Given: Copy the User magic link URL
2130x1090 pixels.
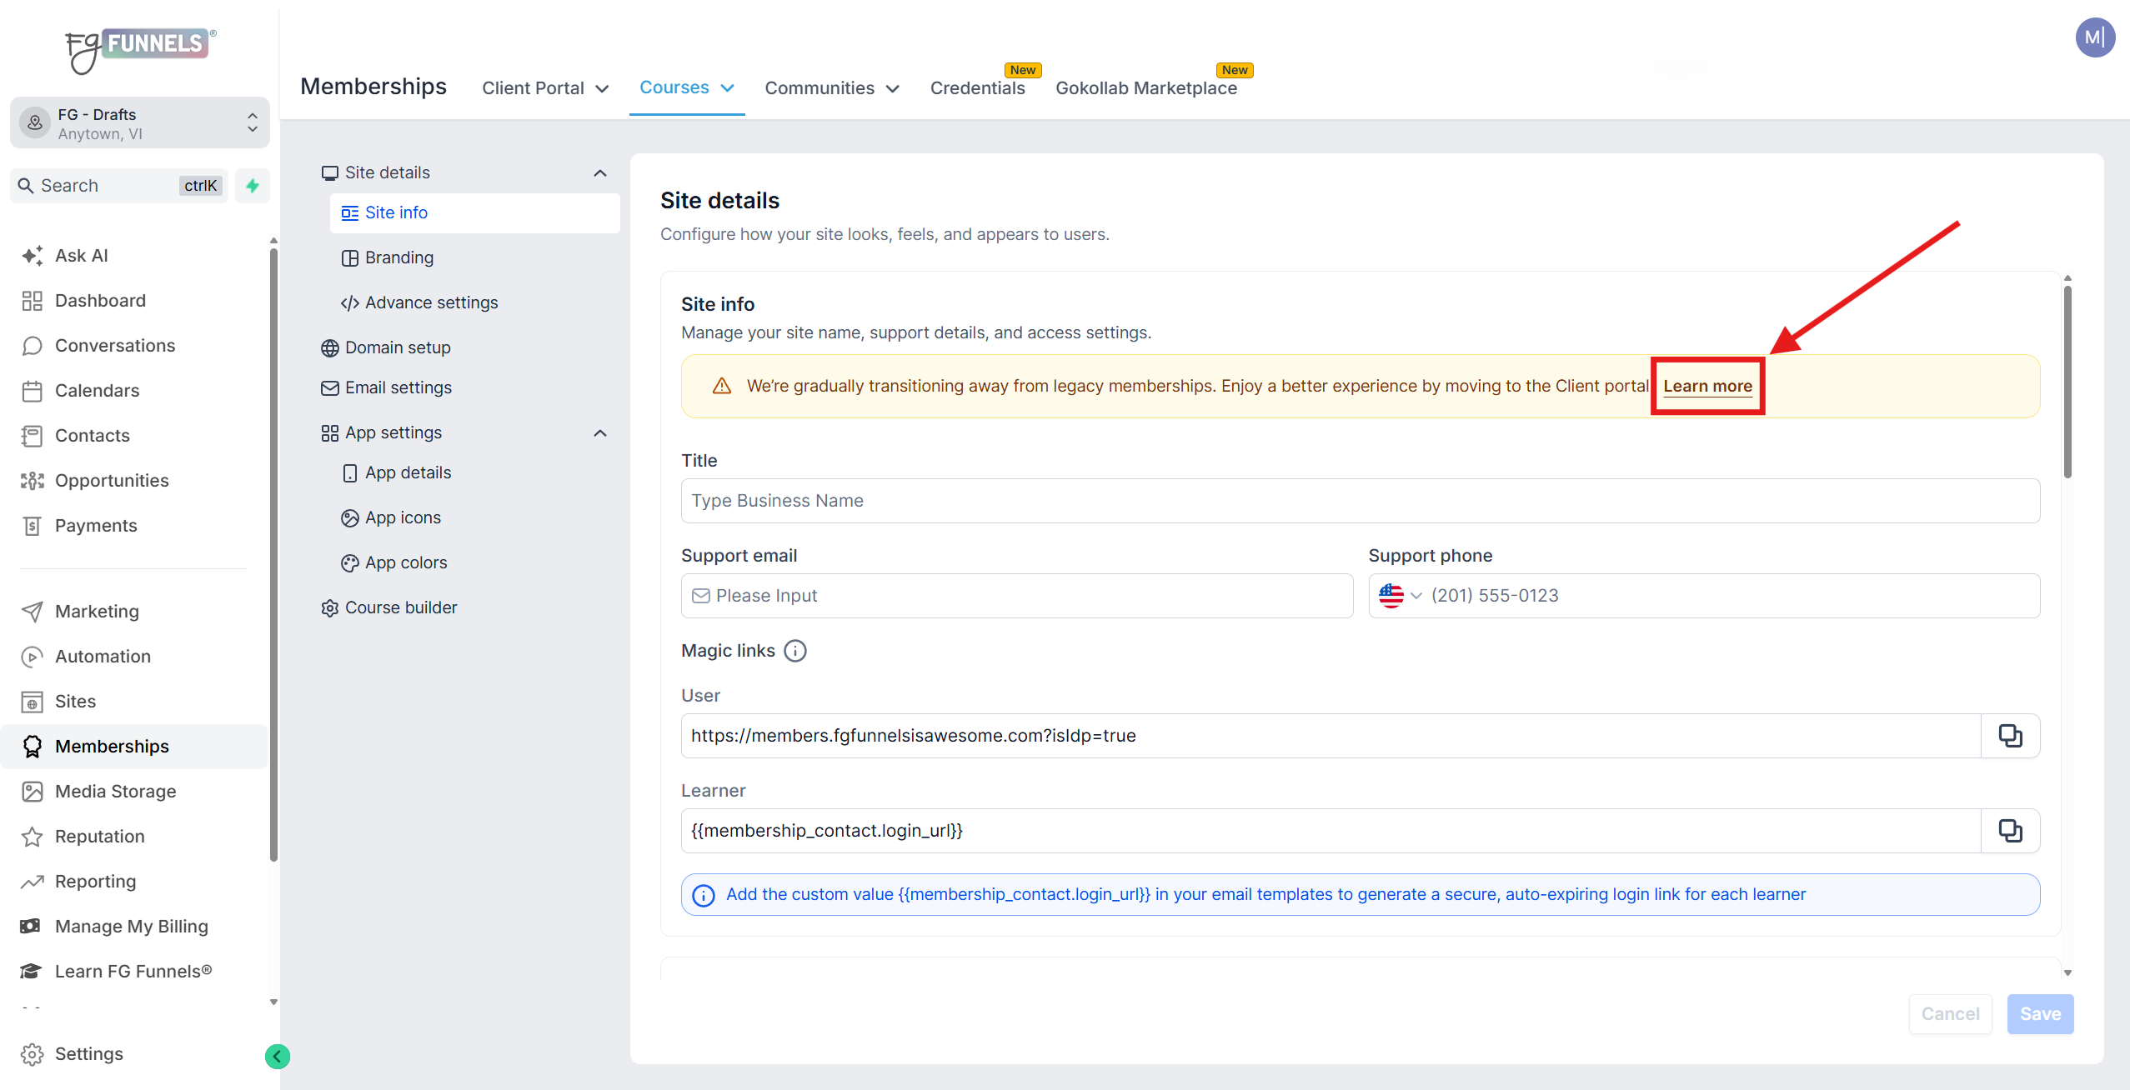Looking at the screenshot, I should (2010, 736).
